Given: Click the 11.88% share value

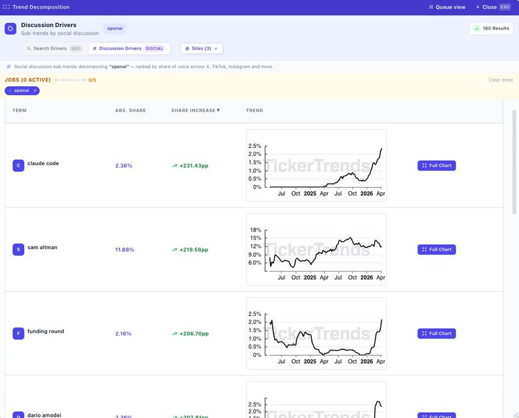Looking at the screenshot, I should (x=125, y=249).
